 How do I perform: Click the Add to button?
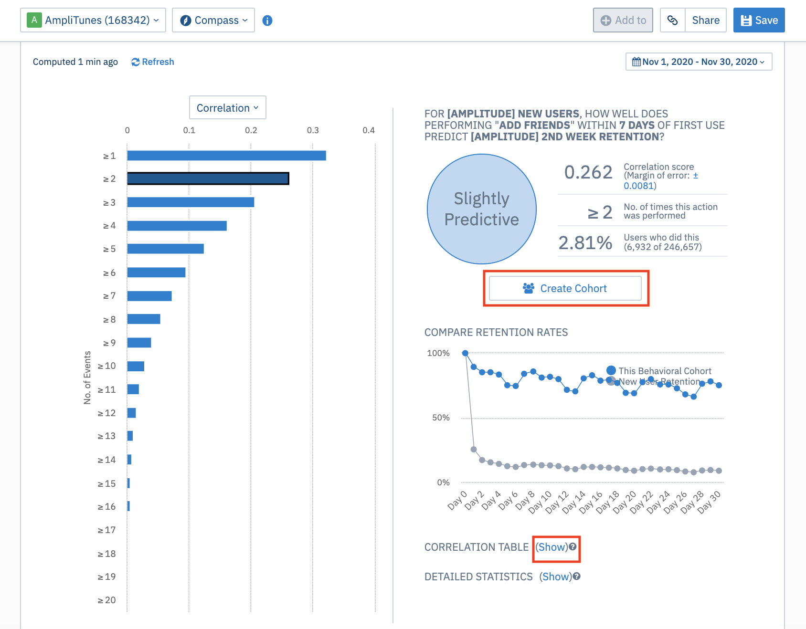point(623,20)
